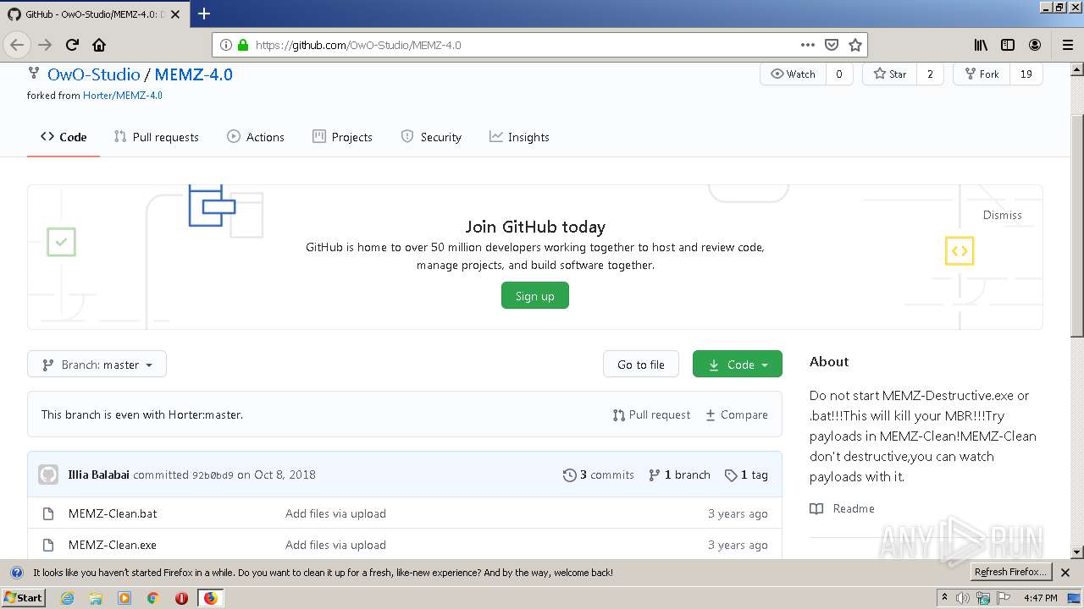Screen dimensions: 1084x609
Task: Open the Pull requests tab
Action: tap(157, 137)
